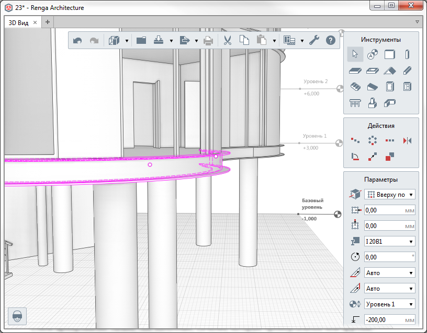Choose the Stair tool icon
This screenshot has height=333, width=427.
click(x=355, y=87)
